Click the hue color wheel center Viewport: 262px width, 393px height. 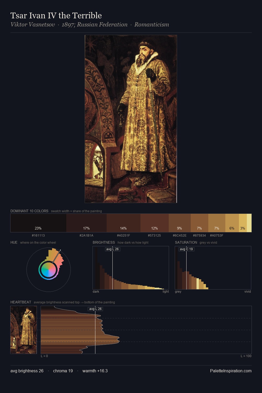point(48,270)
